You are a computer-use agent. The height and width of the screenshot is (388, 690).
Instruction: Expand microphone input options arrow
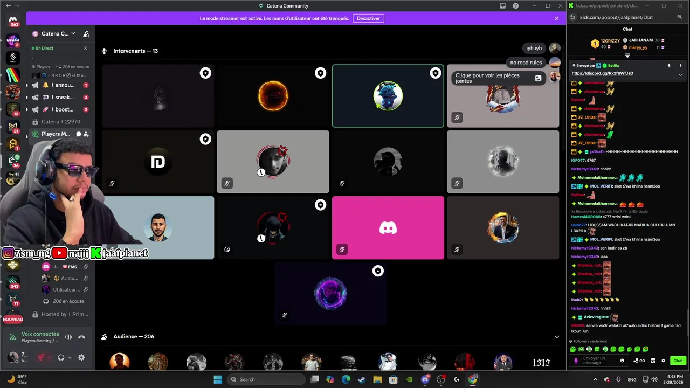49,357
